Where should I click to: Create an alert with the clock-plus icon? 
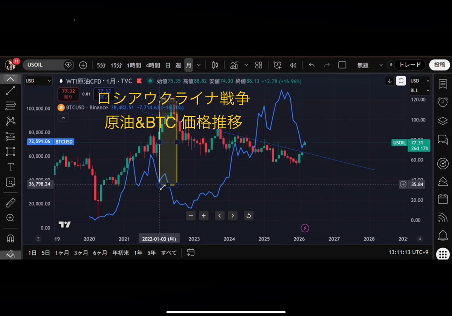278,65
